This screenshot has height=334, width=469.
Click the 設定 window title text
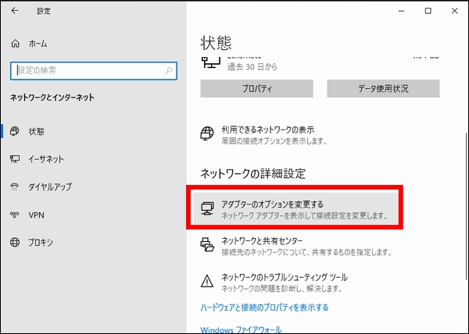[x=44, y=11]
